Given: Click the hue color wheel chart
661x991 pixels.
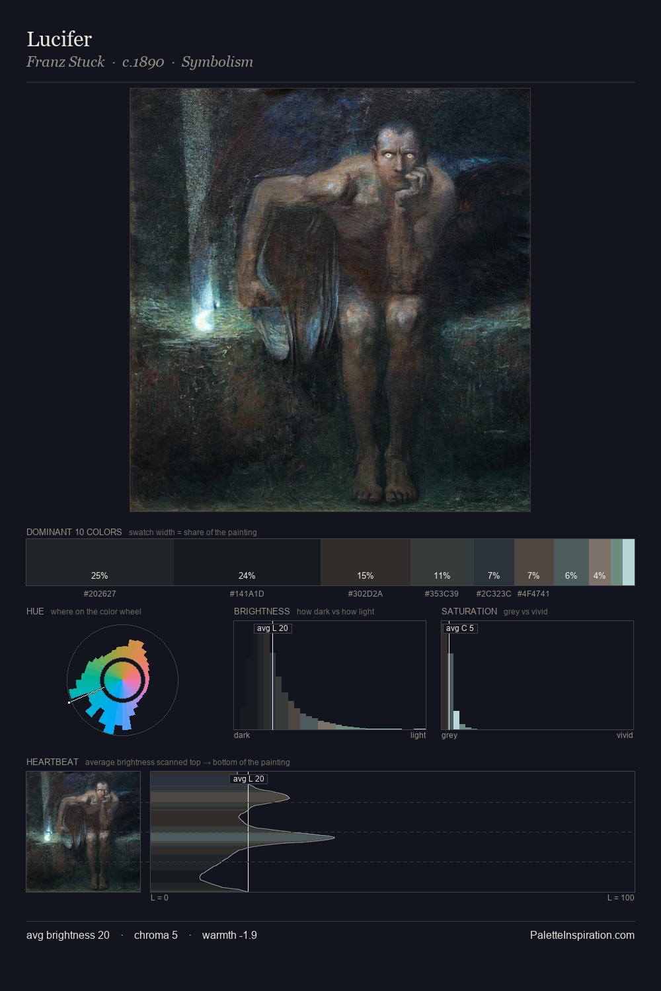Looking at the screenshot, I should 122,680.
